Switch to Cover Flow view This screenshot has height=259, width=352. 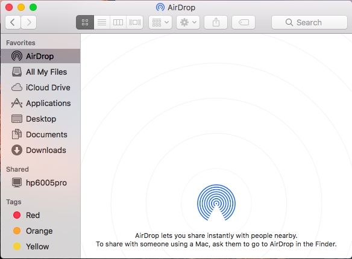coord(134,22)
